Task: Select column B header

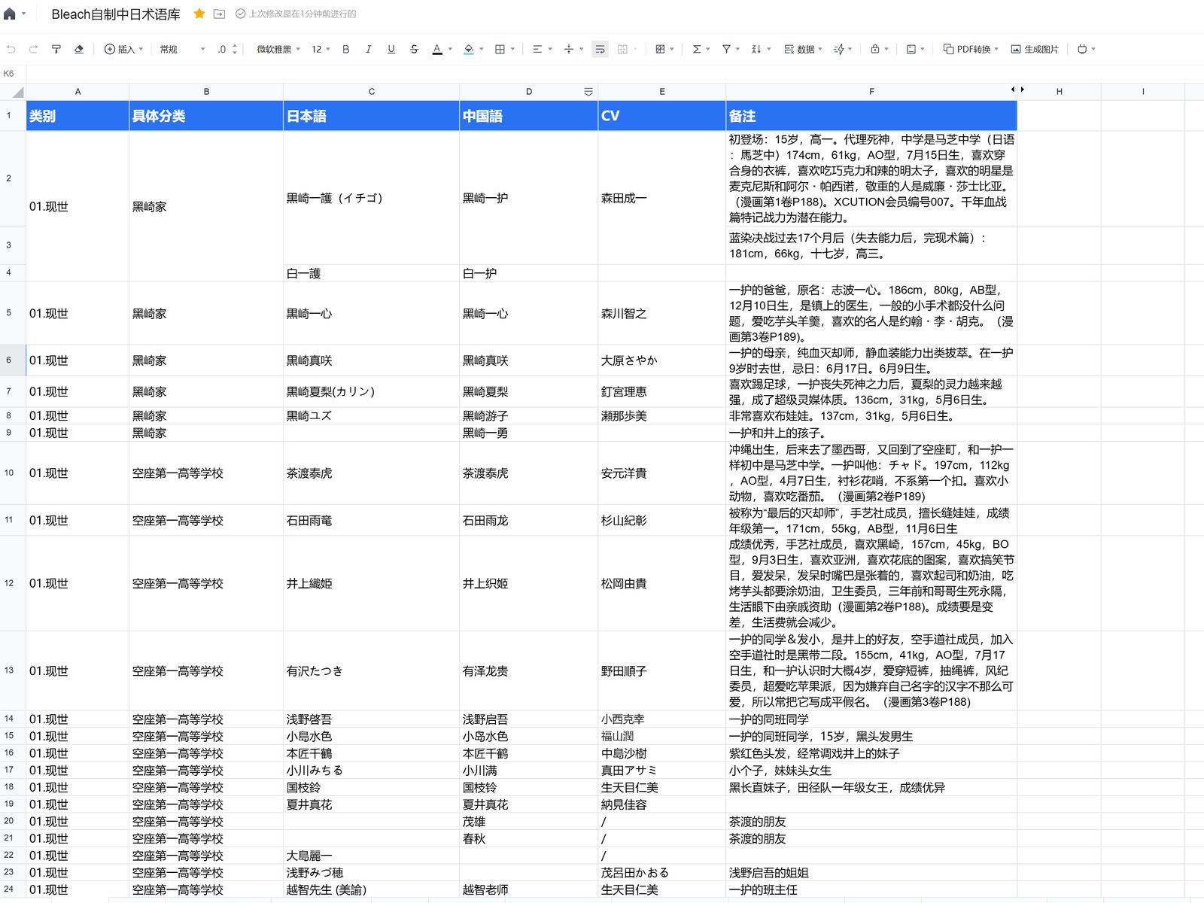Action: pos(206,92)
